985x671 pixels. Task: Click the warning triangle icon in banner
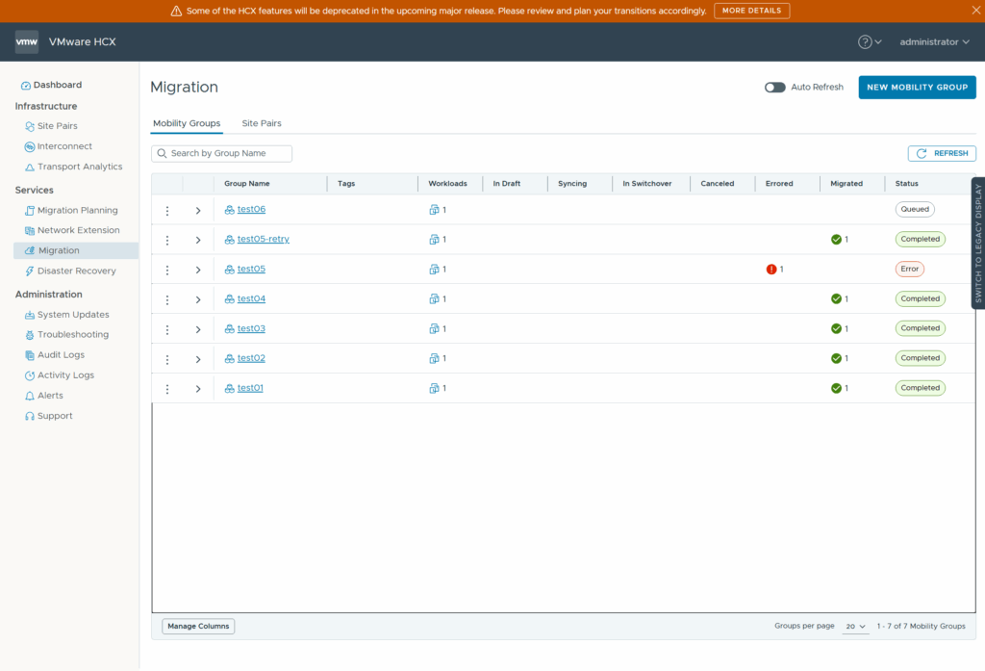coord(176,11)
